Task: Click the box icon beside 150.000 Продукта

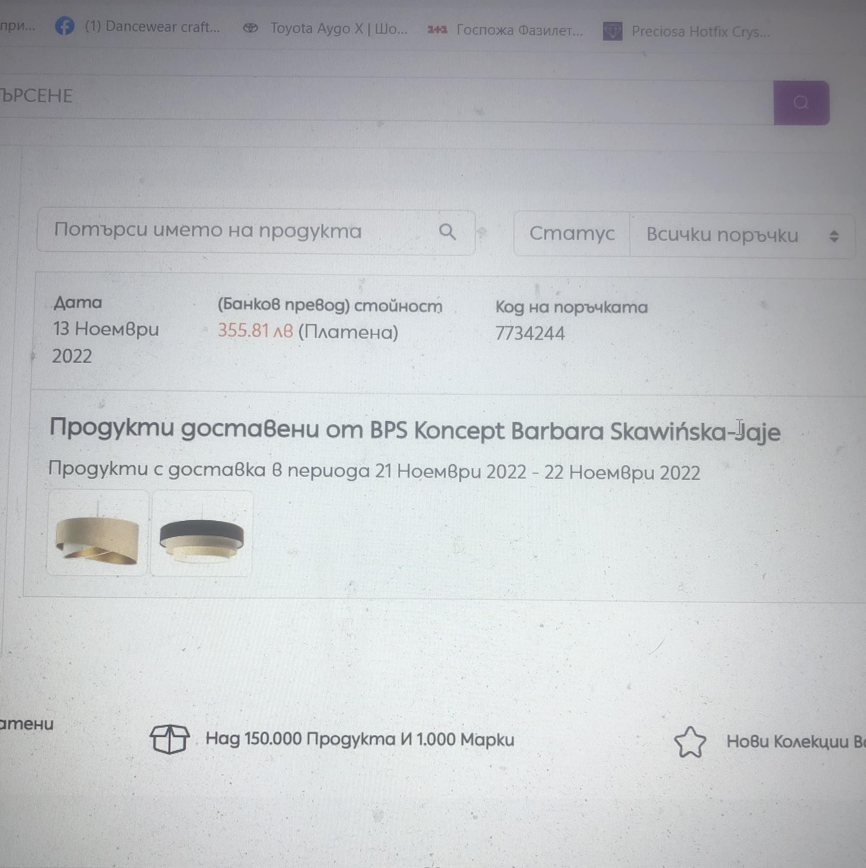Action: (x=170, y=739)
